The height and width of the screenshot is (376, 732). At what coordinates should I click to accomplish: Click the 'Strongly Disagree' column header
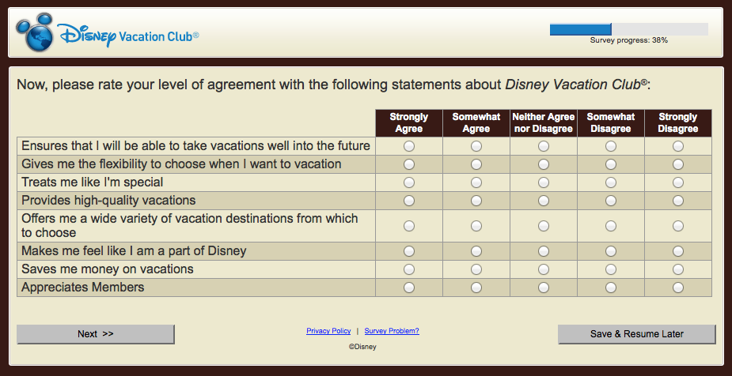tap(678, 123)
